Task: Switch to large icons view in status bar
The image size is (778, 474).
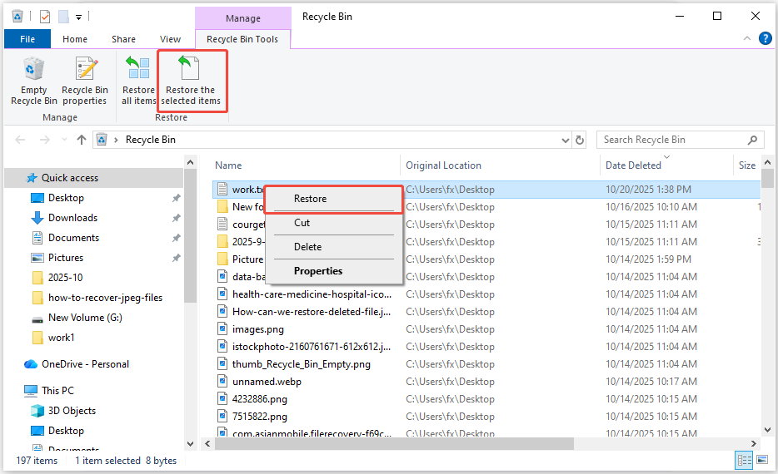Action: point(761,460)
